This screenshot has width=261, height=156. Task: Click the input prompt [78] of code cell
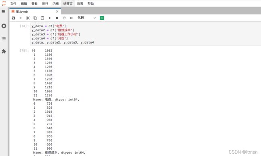[x=24, y=26]
